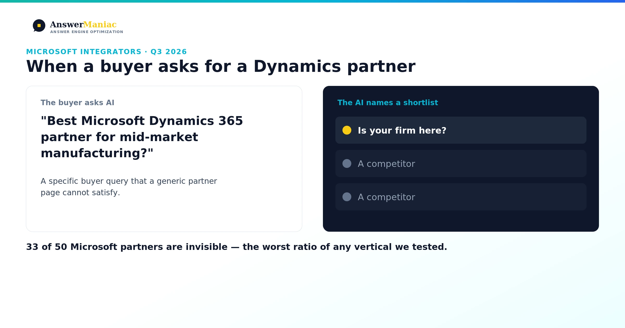Select the last 'A competitor' row
The width and height of the screenshot is (625, 328).
tap(461, 197)
